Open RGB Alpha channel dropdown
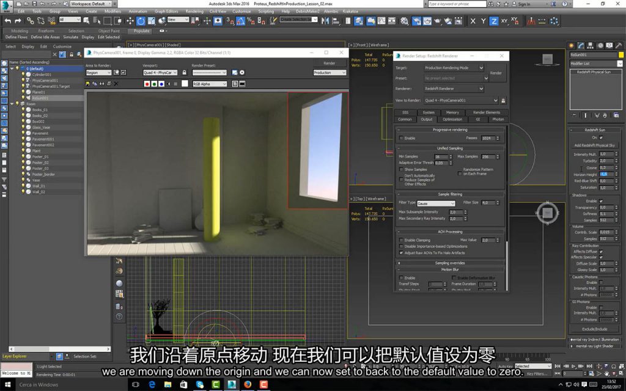The width and height of the screenshot is (626, 391). pyautogui.click(x=210, y=84)
